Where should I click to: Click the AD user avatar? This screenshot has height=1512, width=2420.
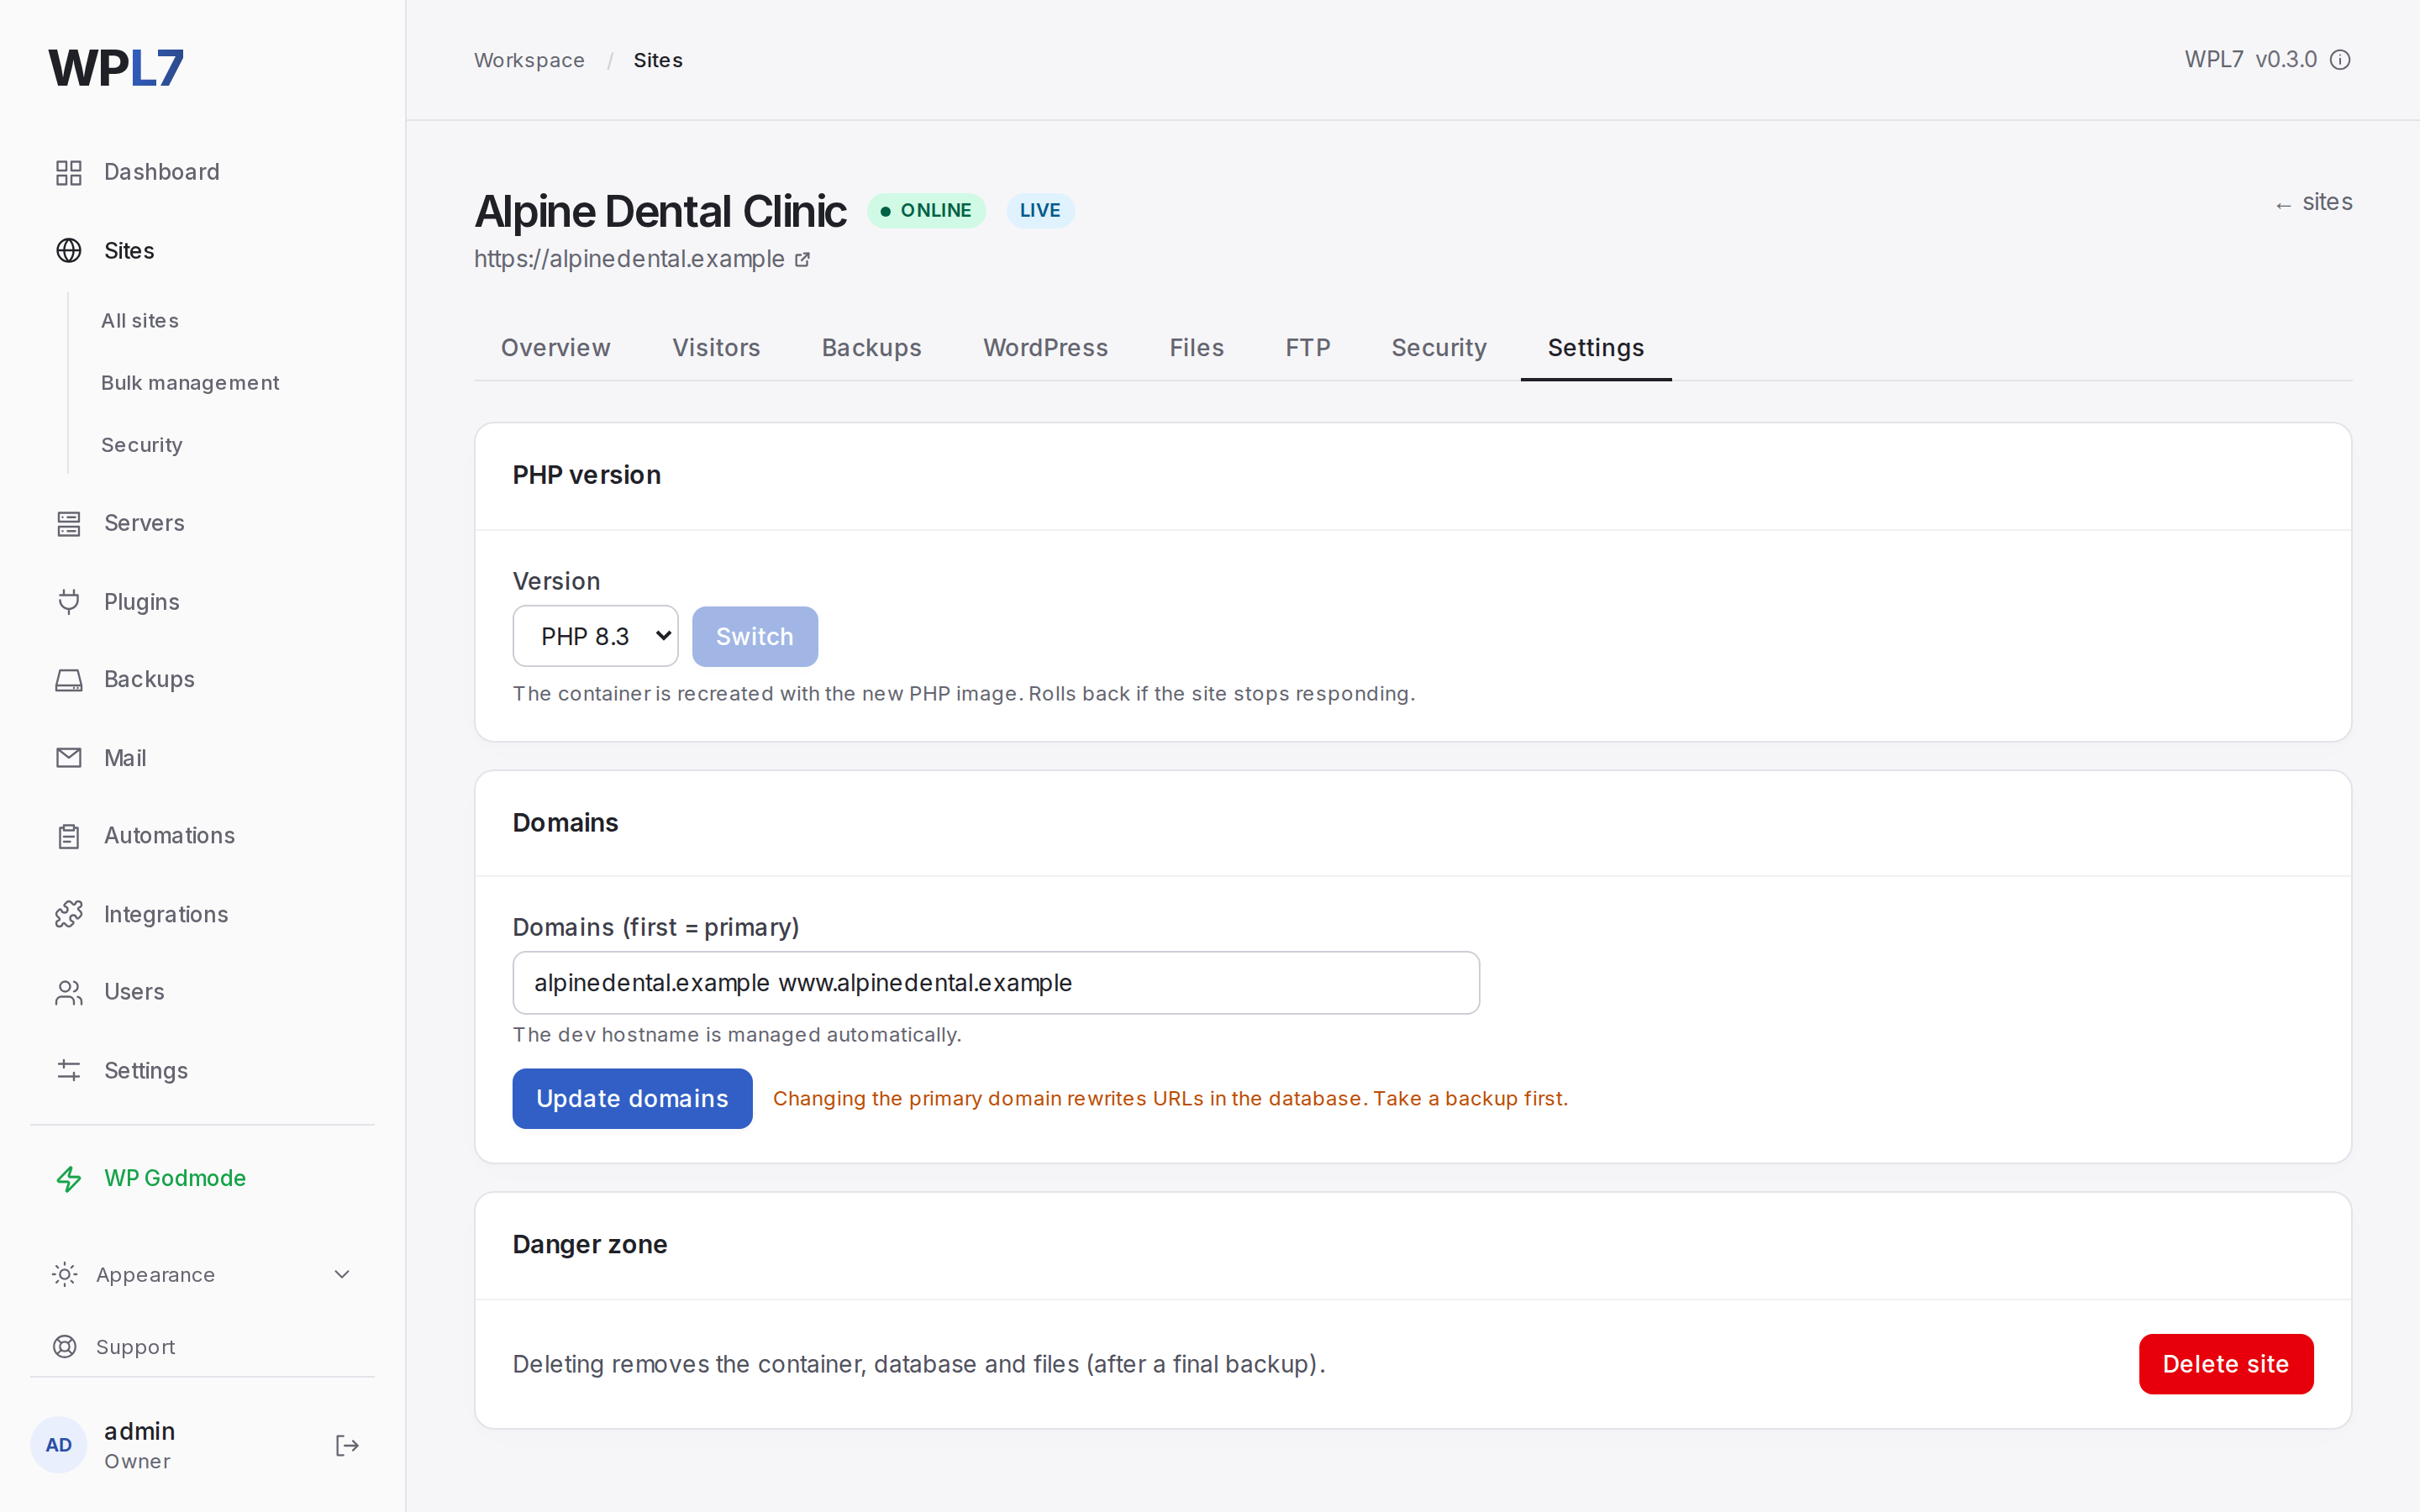[x=58, y=1445]
